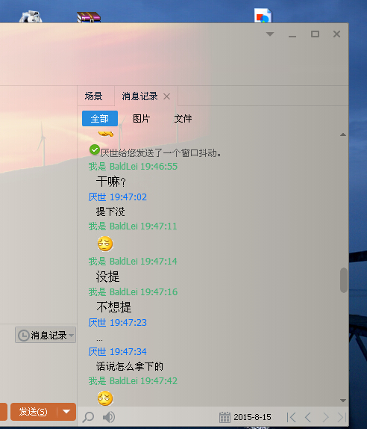Image resolution: width=367 pixels, height=429 pixels.
Task: Click the green checkmark notification icon
Action: [95, 149]
